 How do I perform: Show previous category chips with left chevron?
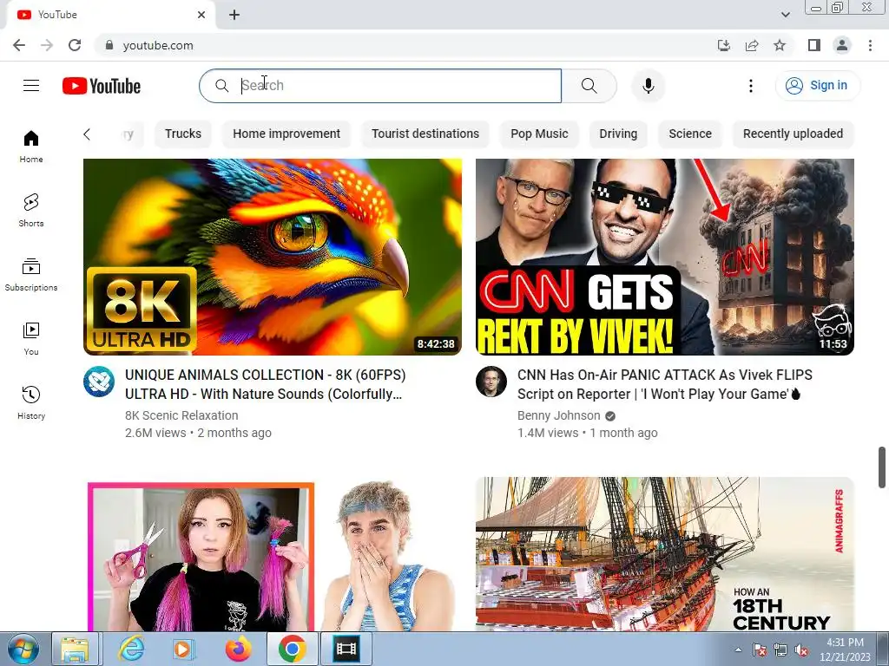[87, 134]
